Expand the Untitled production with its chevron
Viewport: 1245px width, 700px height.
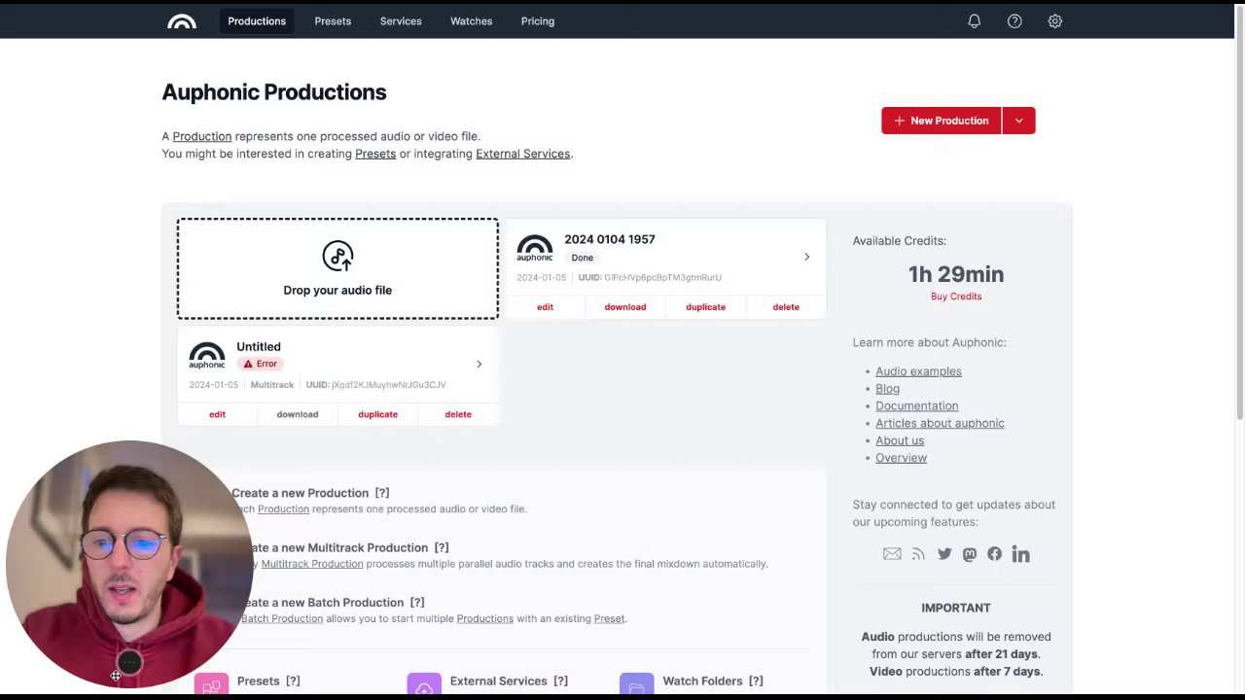[479, 364]
